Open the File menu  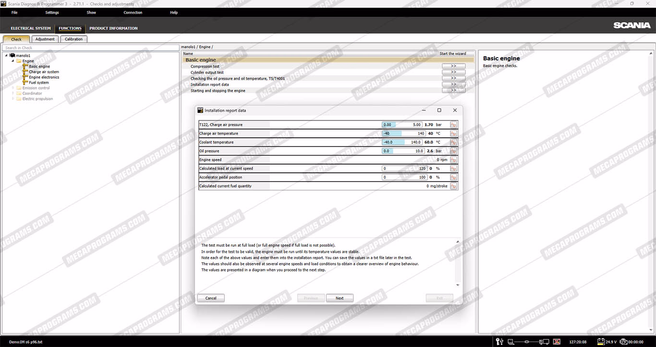click(14, 12)
